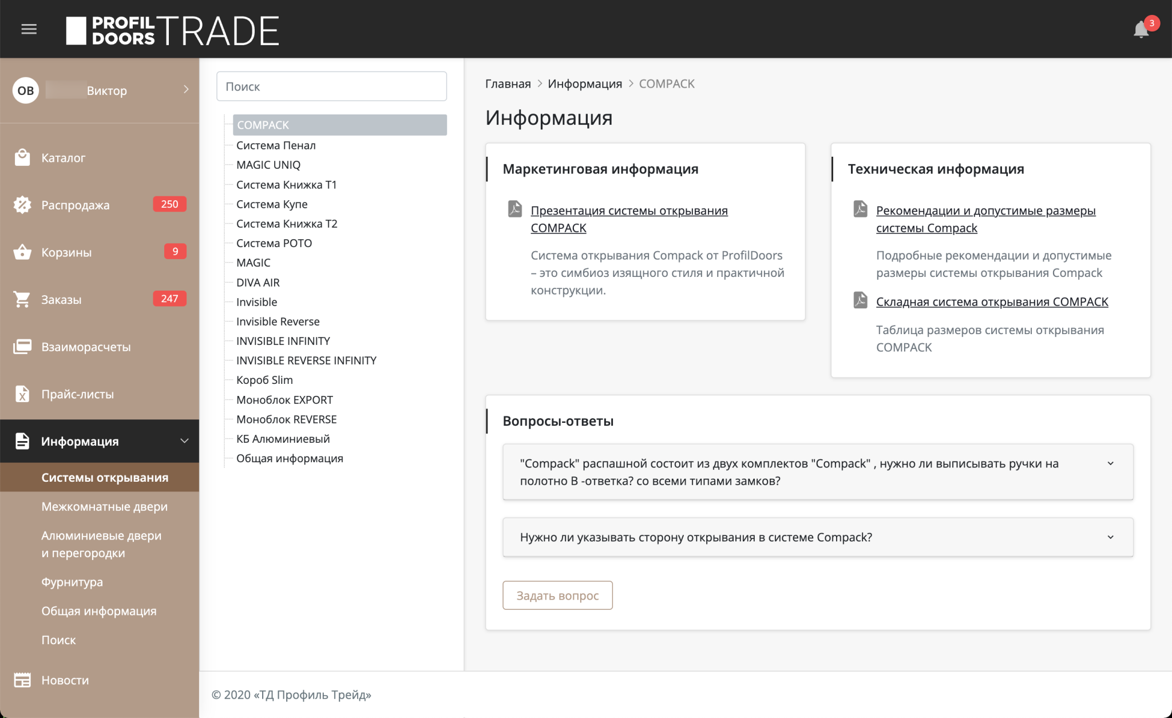Select INVISIBLE REVERSE INFINITY tree item
This screenshot has width=1172, height=718.
click(x=306, y=360)
